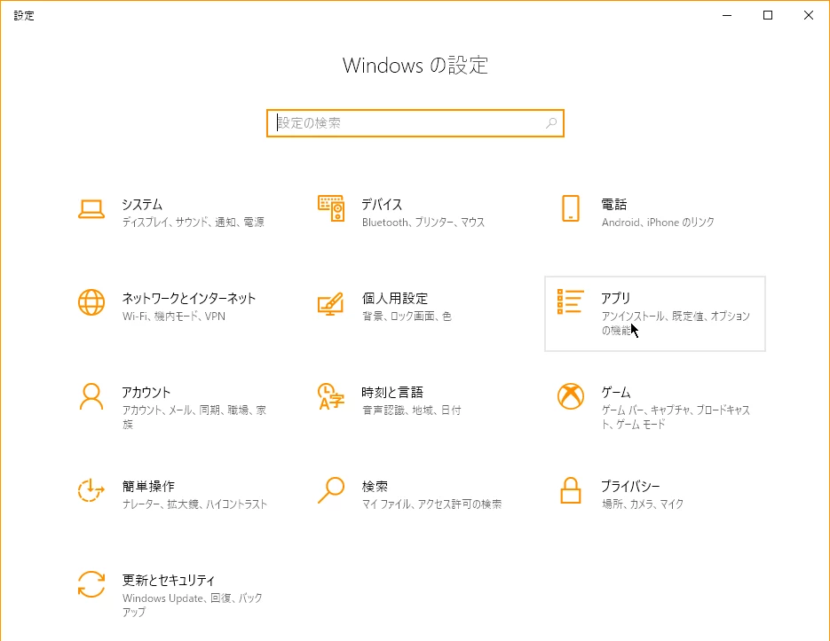Open the 更新とセキュリティ refresh arrows icon
830x641 pixels.
91,584
